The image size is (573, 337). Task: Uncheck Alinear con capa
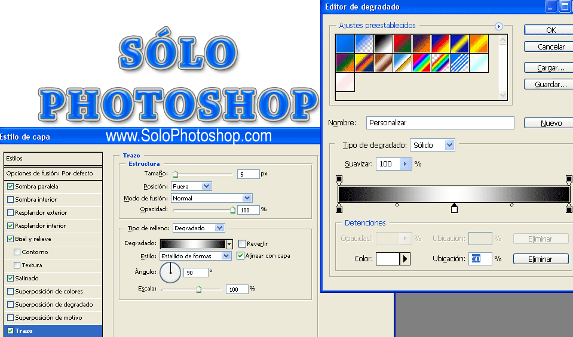[241, 256]
